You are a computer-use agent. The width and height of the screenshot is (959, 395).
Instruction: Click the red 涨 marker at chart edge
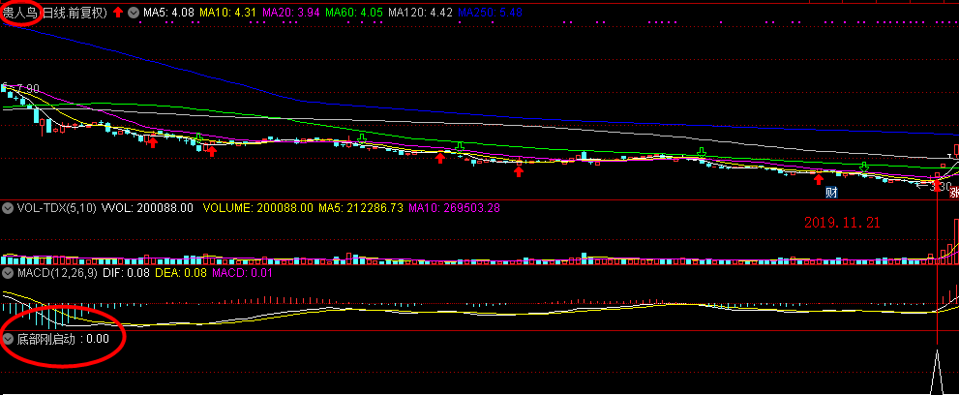coord(954,193)
